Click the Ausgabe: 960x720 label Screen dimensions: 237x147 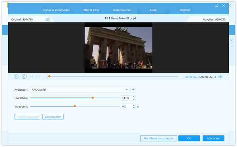coord(214,19)
